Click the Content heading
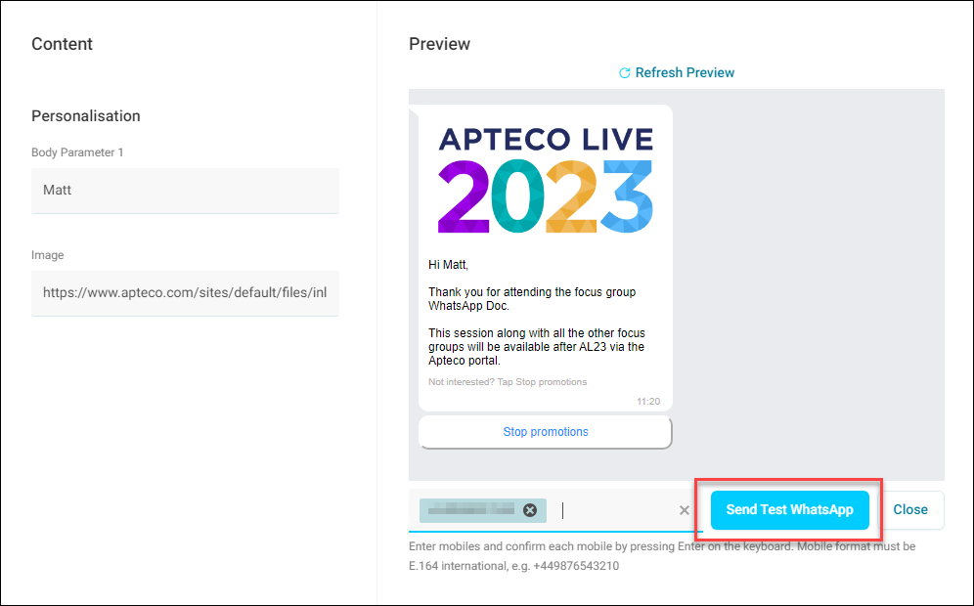974x606 pixels. pyautogui.click(x=63, y=44)
